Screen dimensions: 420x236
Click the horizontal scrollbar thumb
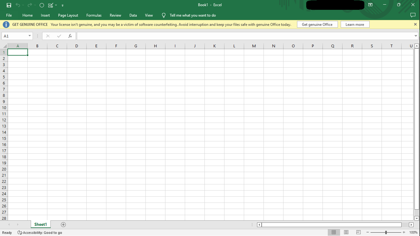(331, 225)
